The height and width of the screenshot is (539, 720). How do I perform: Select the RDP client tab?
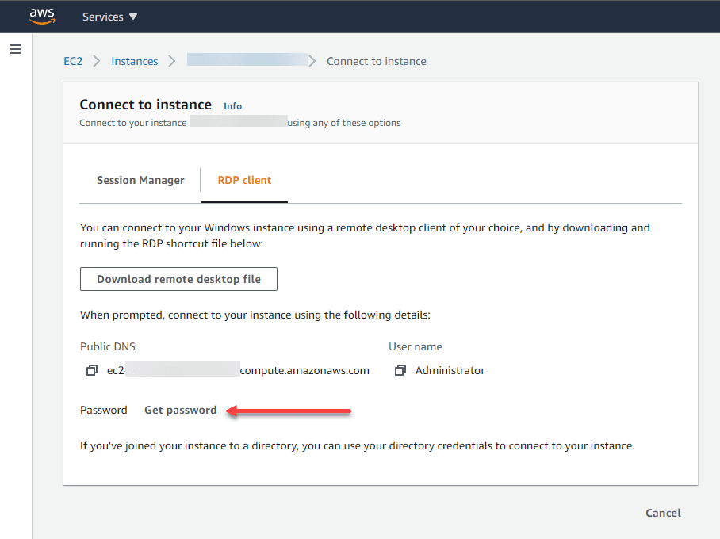[244, 180]
